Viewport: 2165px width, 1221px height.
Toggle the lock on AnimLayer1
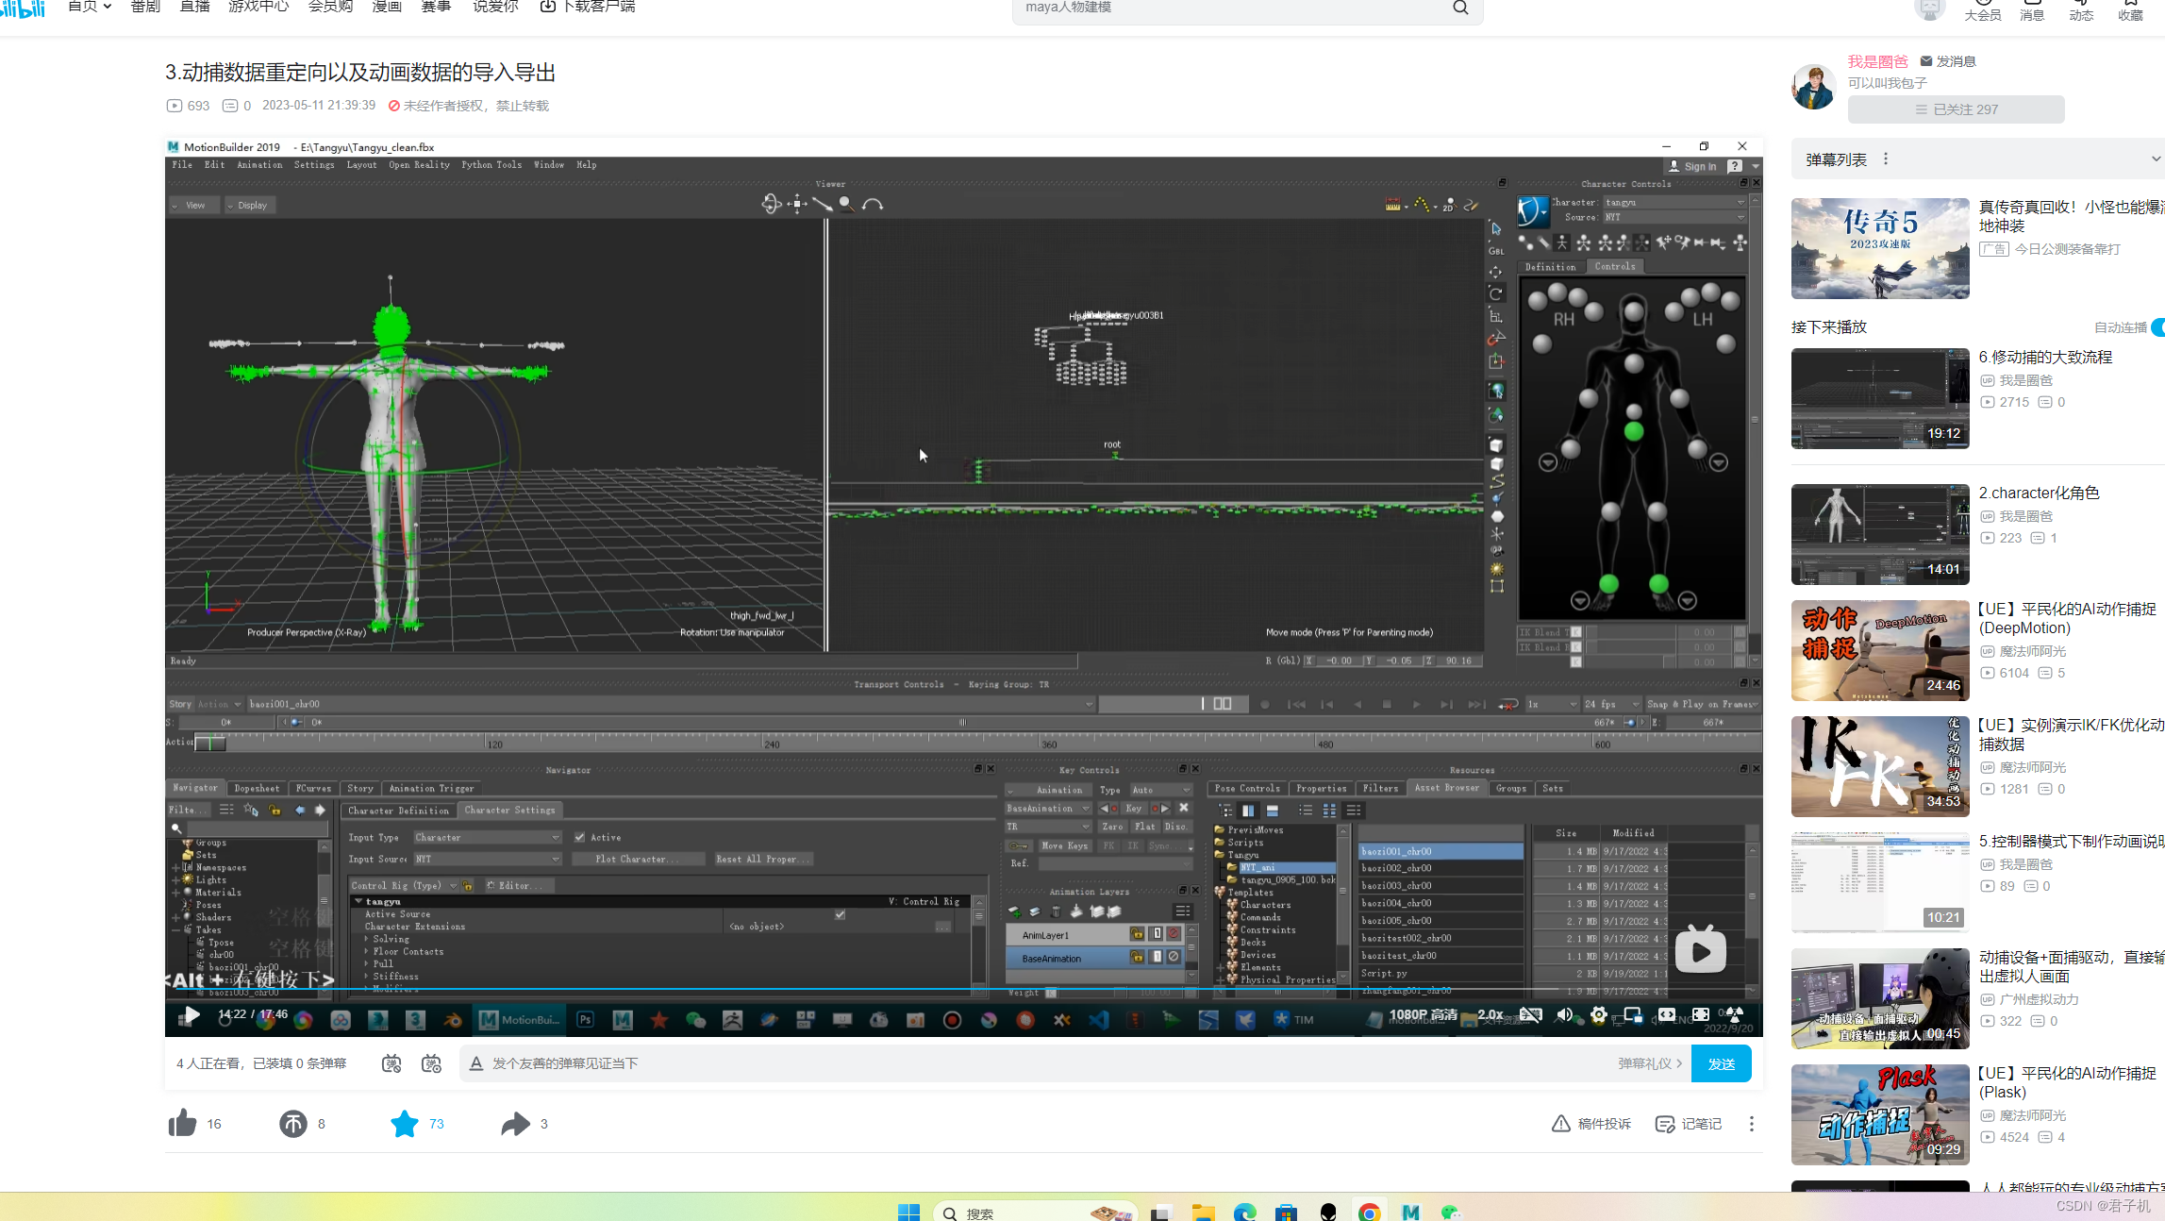click(1137, 934)
